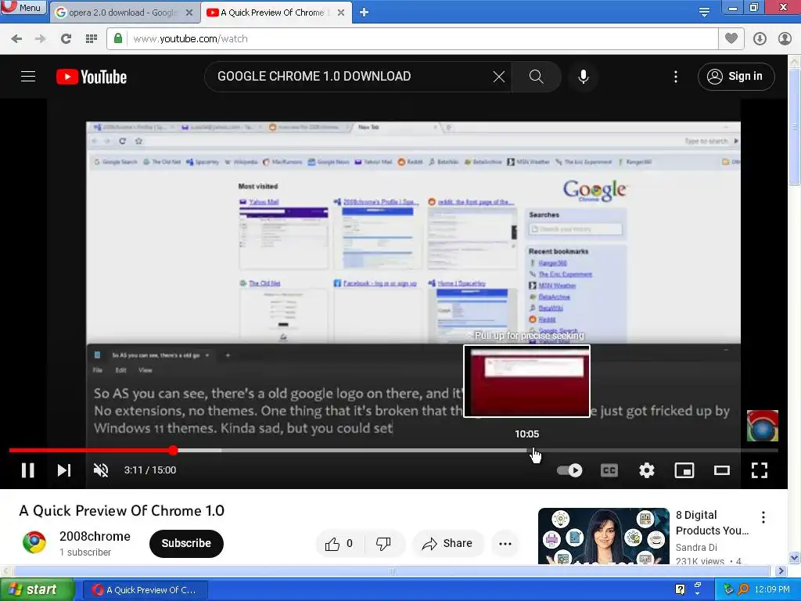Seek video at the red progress scrubber
801x601 pixels.
pos(173,450)
